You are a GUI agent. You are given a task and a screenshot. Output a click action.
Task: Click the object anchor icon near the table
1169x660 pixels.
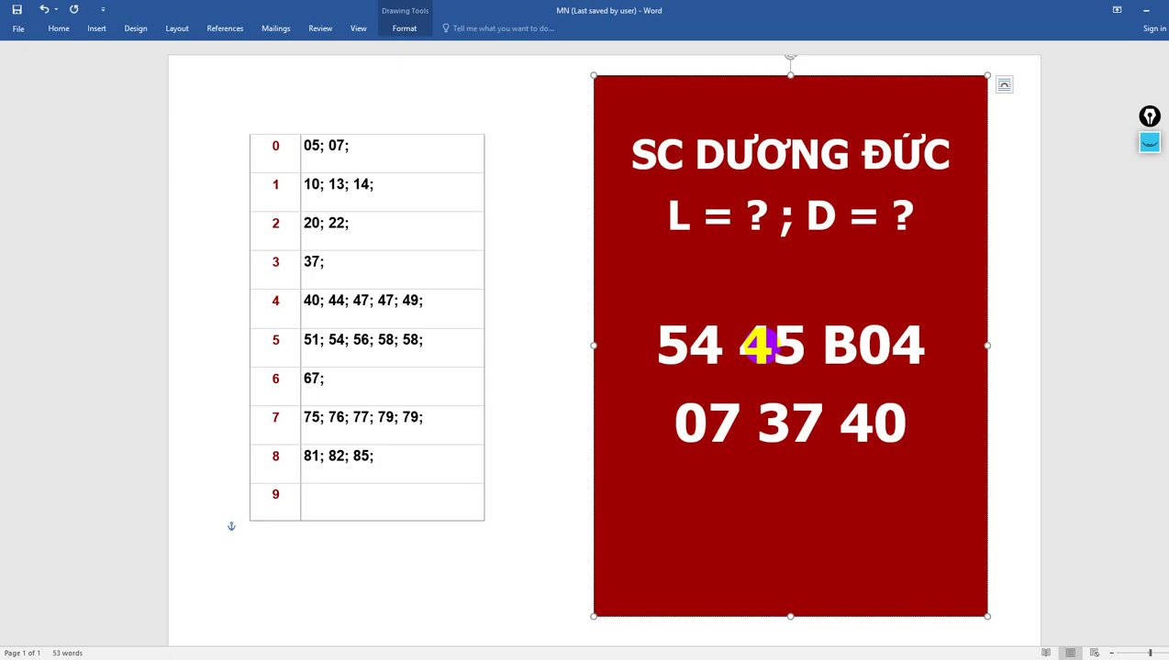[x=231, y=525]
